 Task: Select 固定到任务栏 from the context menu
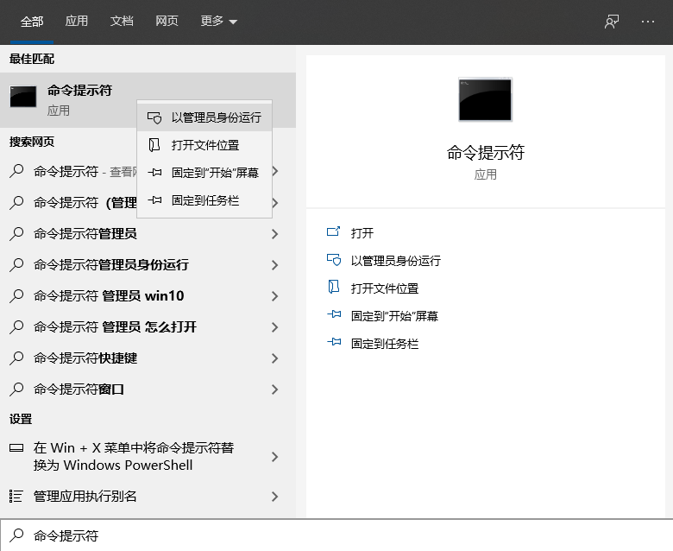pos(205,200)
